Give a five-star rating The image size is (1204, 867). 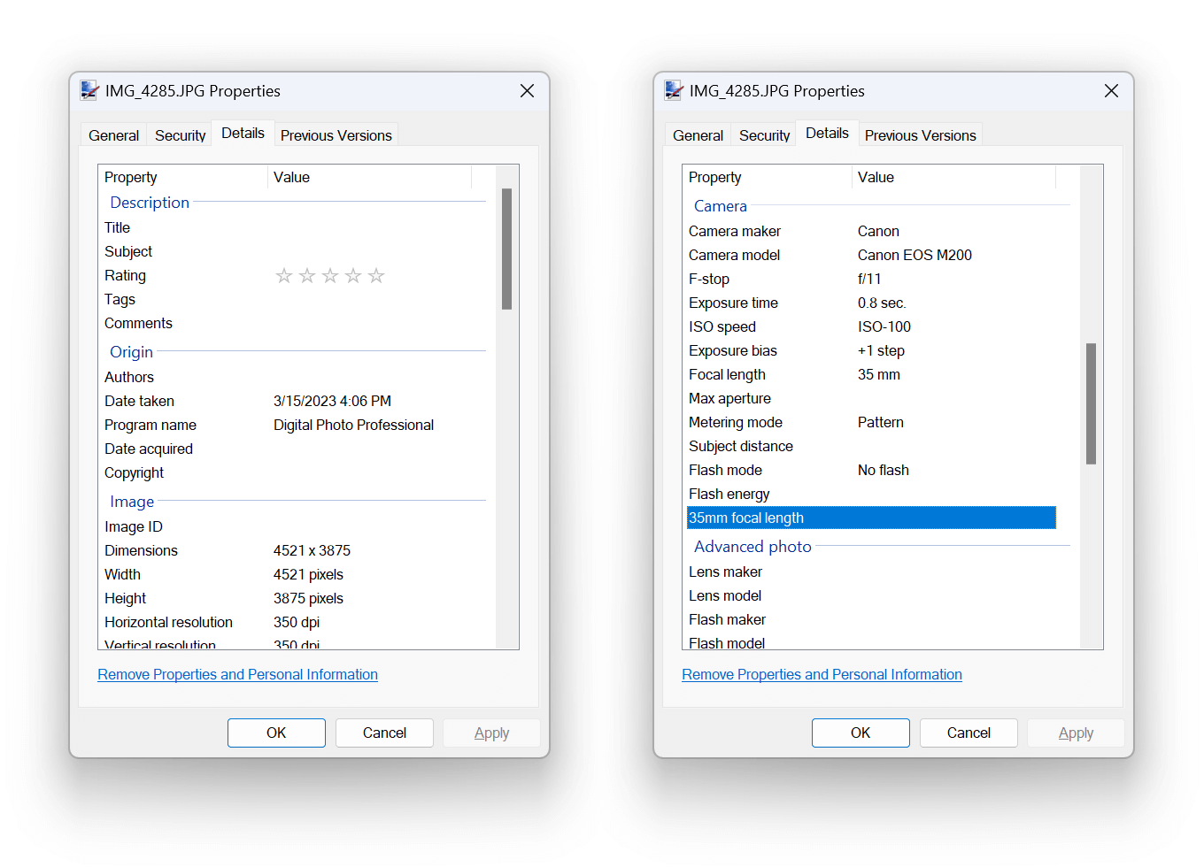[376, 276]
